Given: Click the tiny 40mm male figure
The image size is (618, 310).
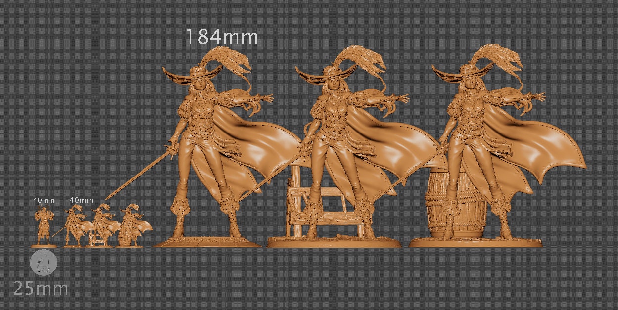Looking at the screenshot, I should click(43, 222).
